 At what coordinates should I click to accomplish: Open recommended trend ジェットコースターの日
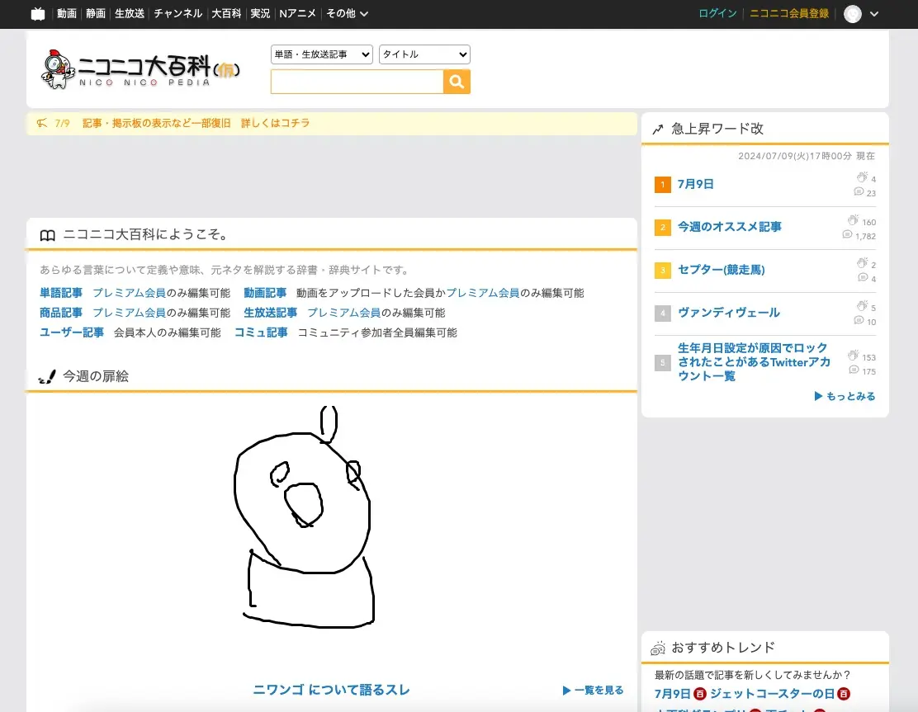point(772,694)
